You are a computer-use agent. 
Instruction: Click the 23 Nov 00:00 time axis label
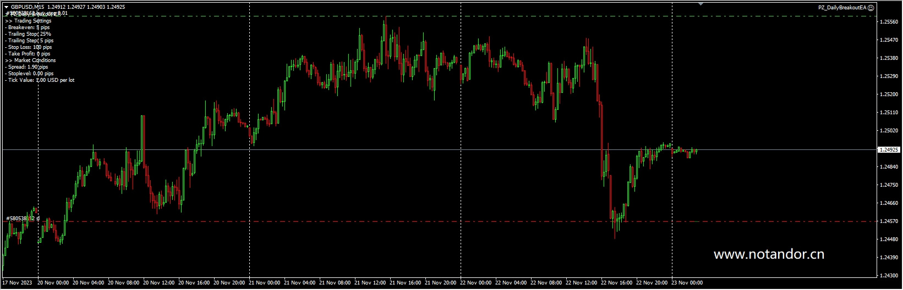click(x=688, y=283)
